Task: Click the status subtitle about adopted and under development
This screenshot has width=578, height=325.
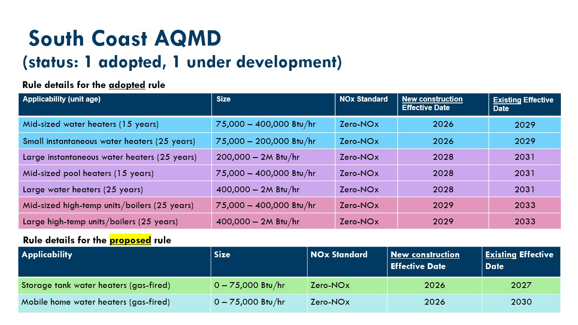Action: [x=182, y=62]
